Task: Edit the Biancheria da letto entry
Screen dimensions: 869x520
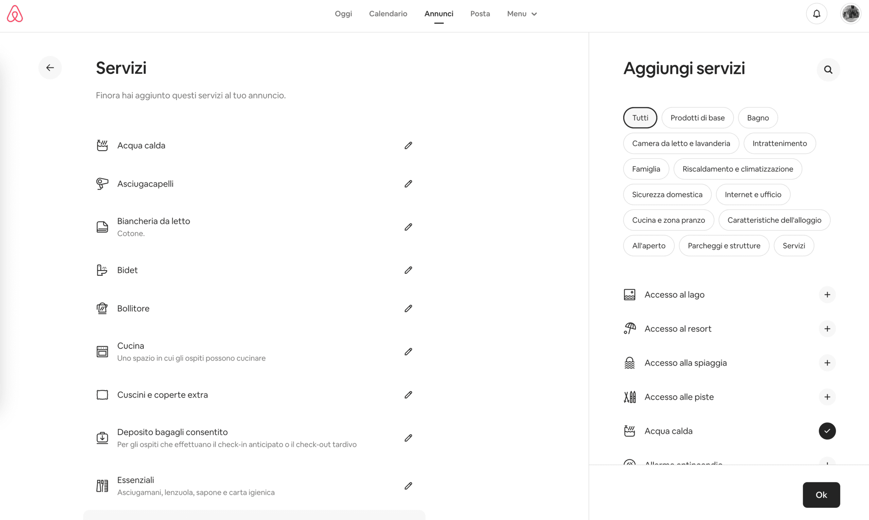Action: (x=408, y=227)
